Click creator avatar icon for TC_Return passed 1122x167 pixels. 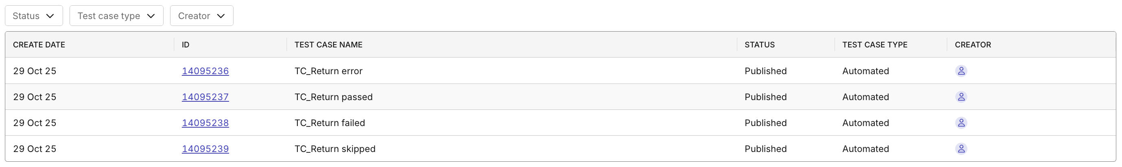point(961,97)
